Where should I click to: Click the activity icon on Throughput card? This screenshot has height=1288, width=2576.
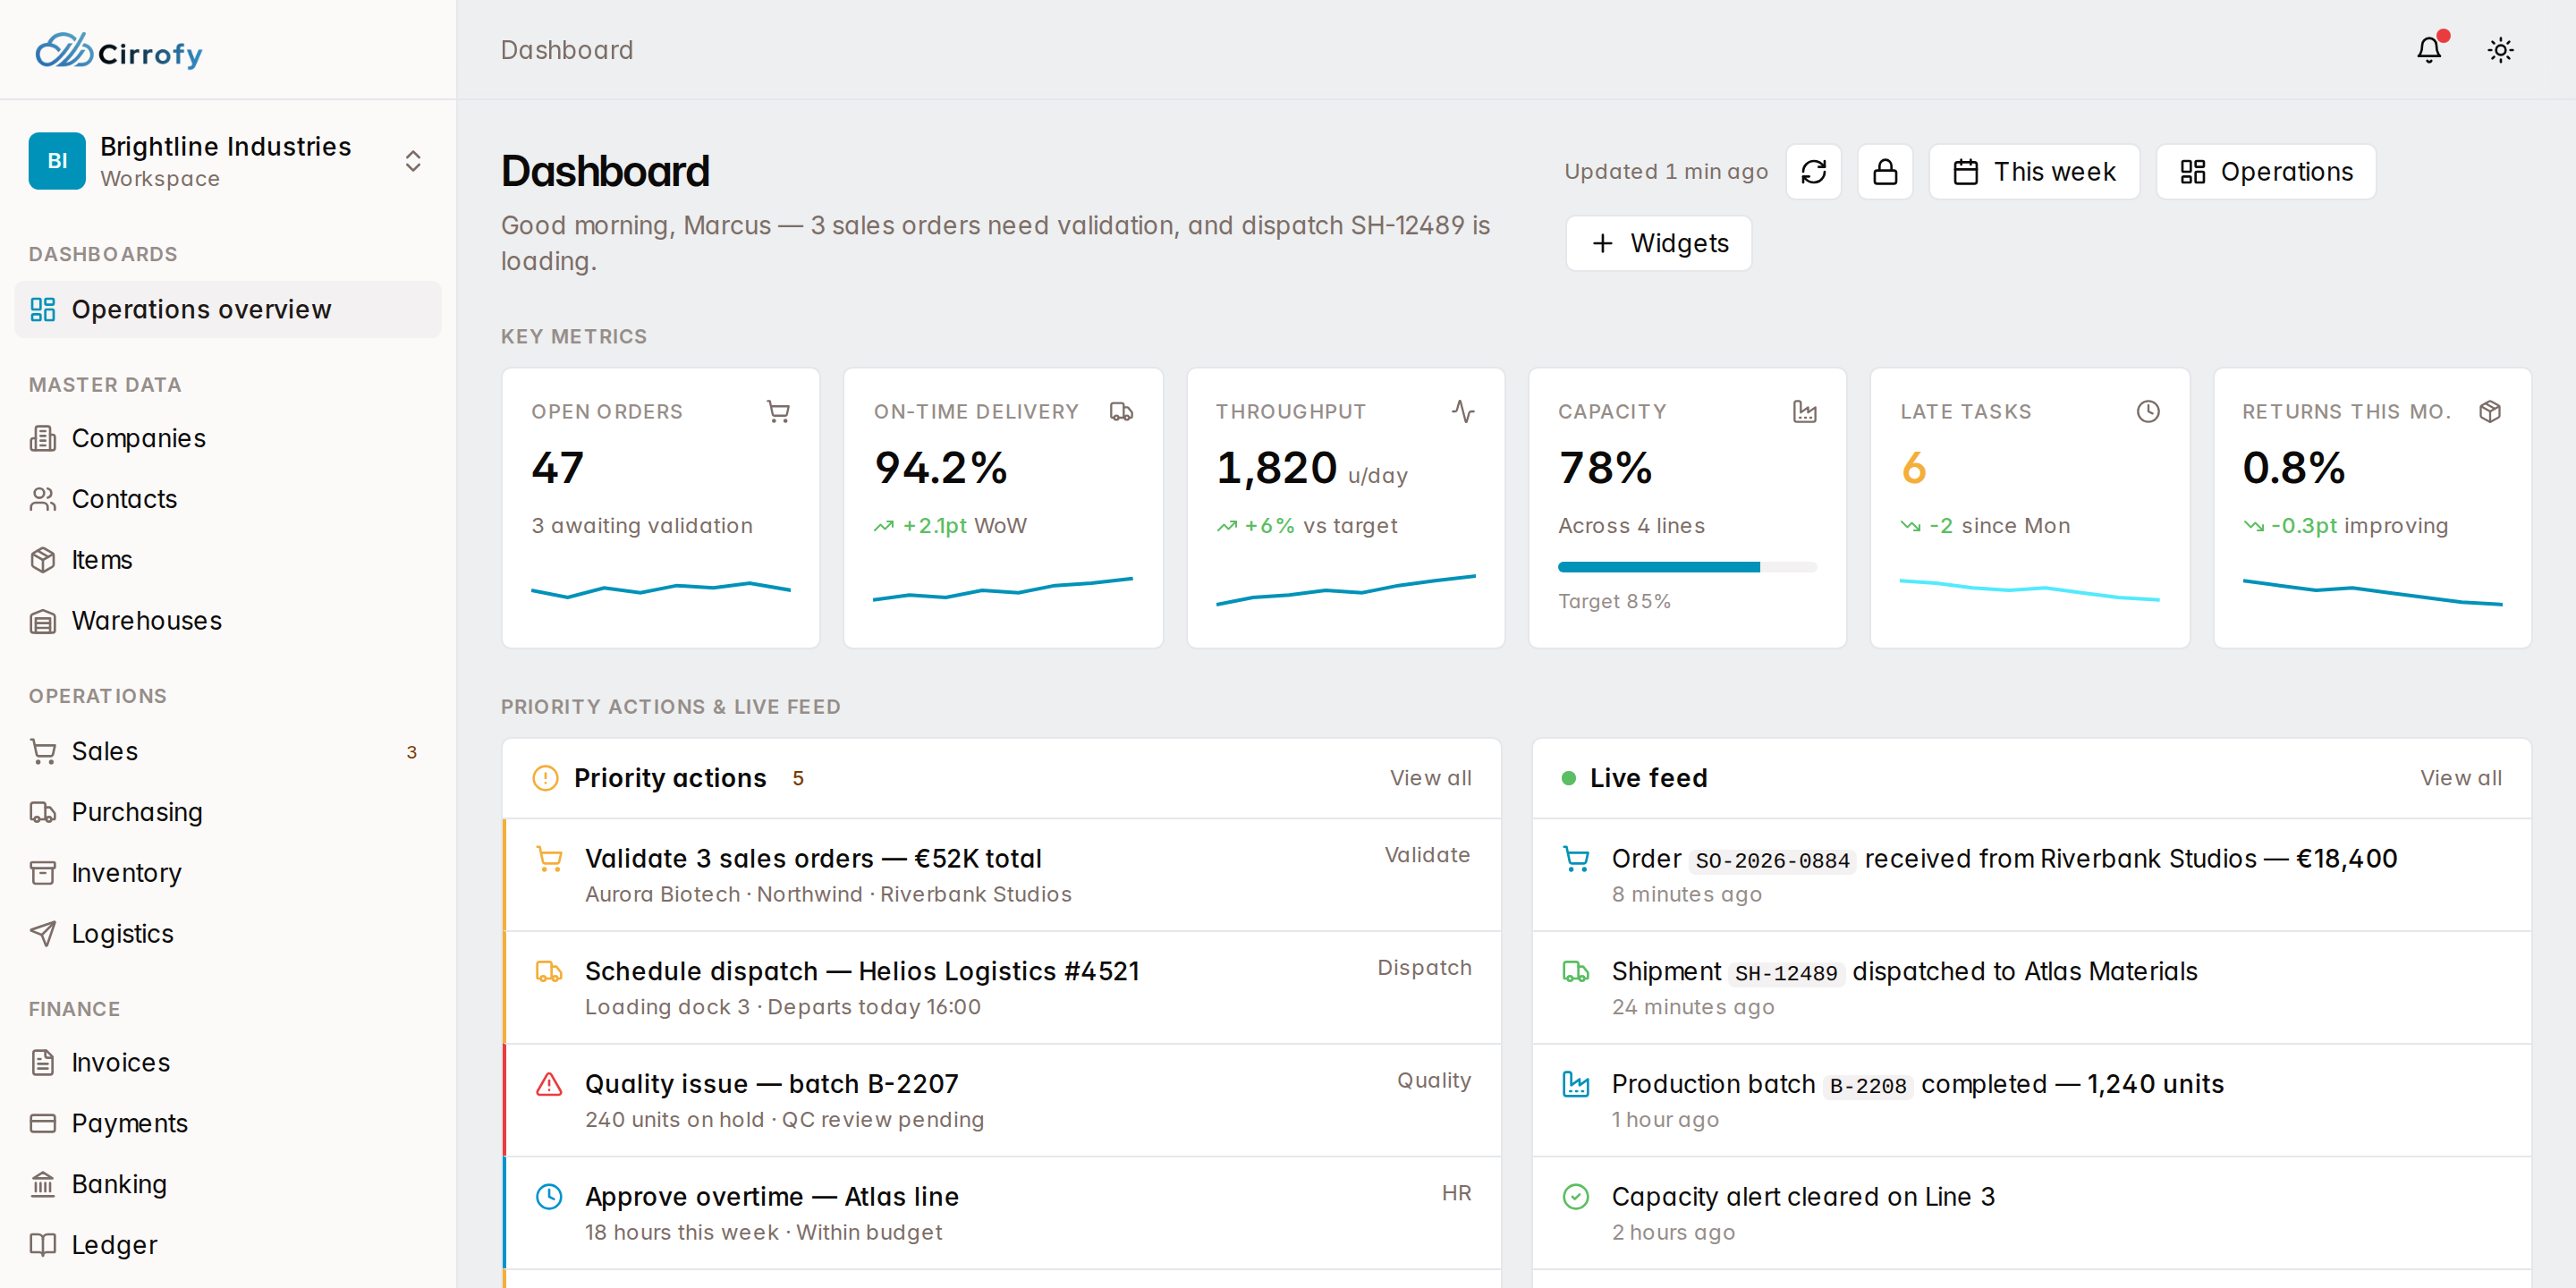pyautogui.click(x=1463, y=411)
